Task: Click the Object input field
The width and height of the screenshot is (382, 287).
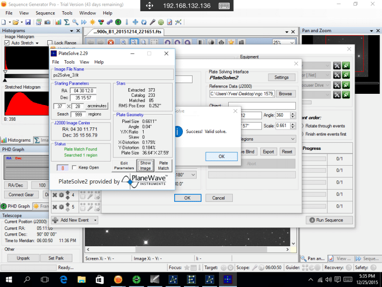Action: pos(262,106)
